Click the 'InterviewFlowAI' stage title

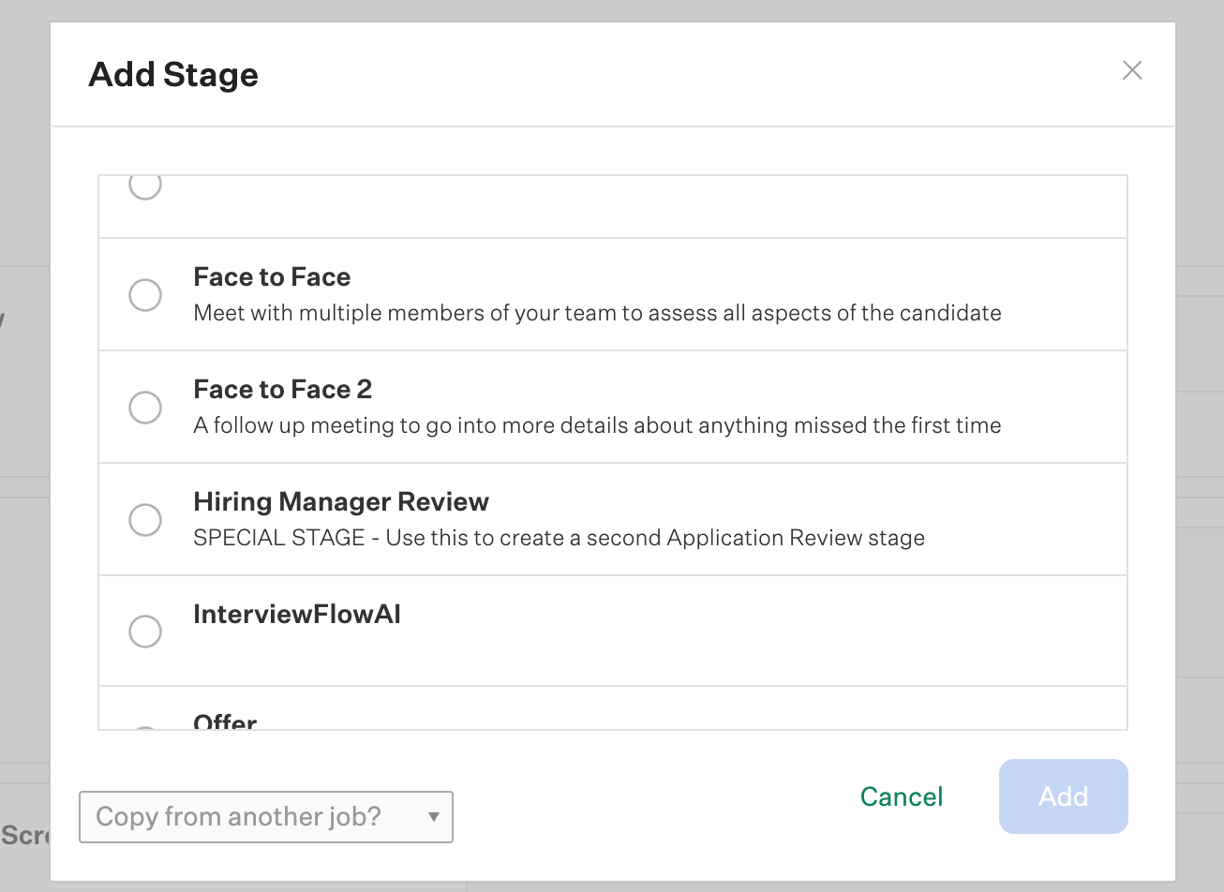[297, 615]
